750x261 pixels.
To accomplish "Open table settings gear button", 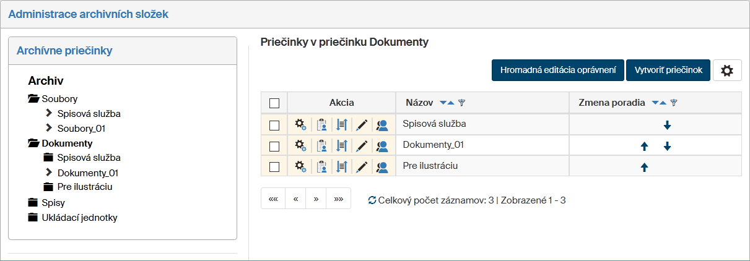I will pos(727,71).
